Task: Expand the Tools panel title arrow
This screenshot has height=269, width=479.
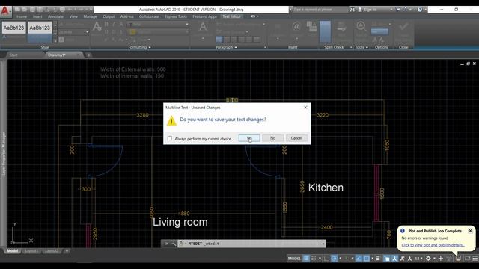Action: click(x=367, y=47)
